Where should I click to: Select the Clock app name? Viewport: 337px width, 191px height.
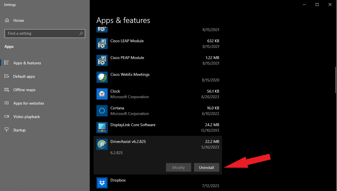tap(115, 91)
